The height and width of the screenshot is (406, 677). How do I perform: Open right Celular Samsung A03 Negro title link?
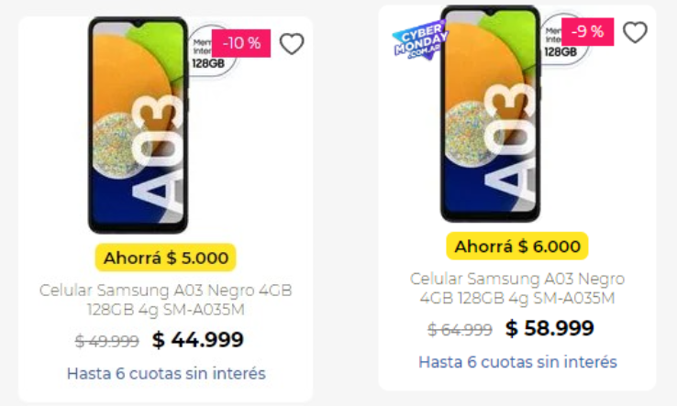[517, 288]
